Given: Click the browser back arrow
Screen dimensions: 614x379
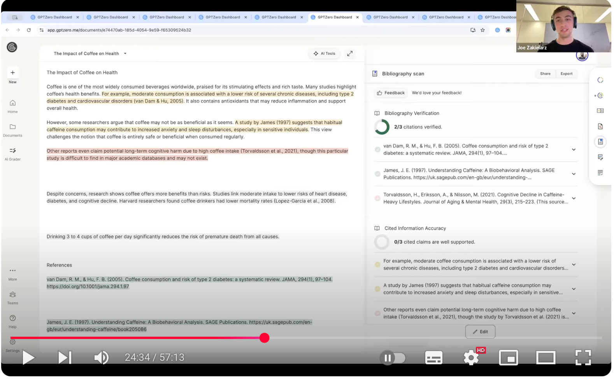Looking at the screenshot, I should 7,30.
